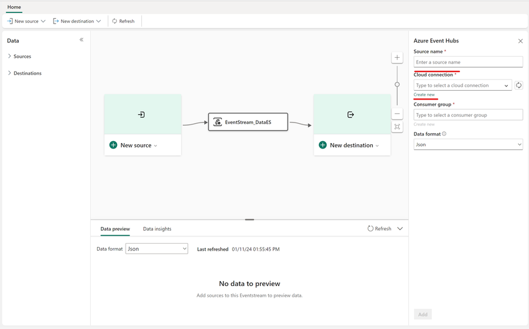Image resolution: width=529 pixels, height=329 pixels.
Task: Zoom in the canvas with plus button
Action: tap(397, 58)
